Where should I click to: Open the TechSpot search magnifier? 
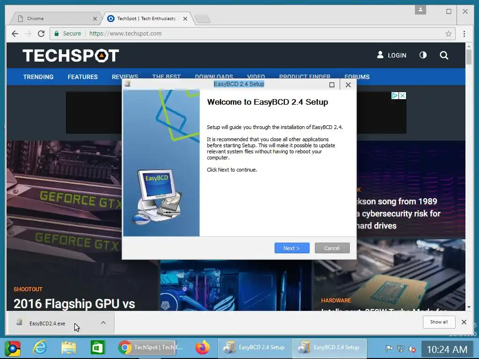point(444,55)
